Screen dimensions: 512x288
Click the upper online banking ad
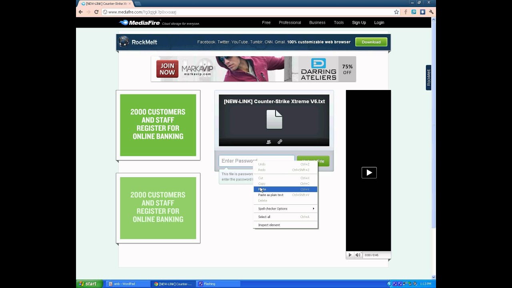(x=158, y=125)
